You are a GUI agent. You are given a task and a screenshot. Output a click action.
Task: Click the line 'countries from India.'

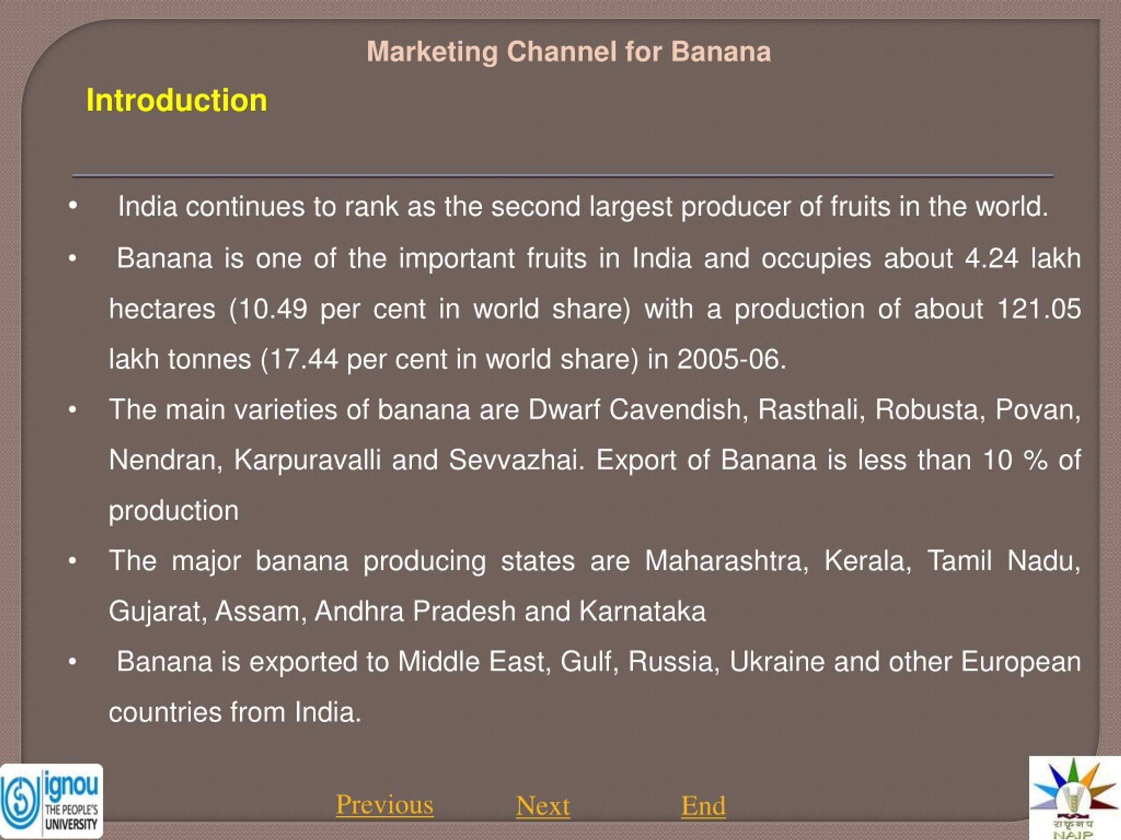coord(235,712)
